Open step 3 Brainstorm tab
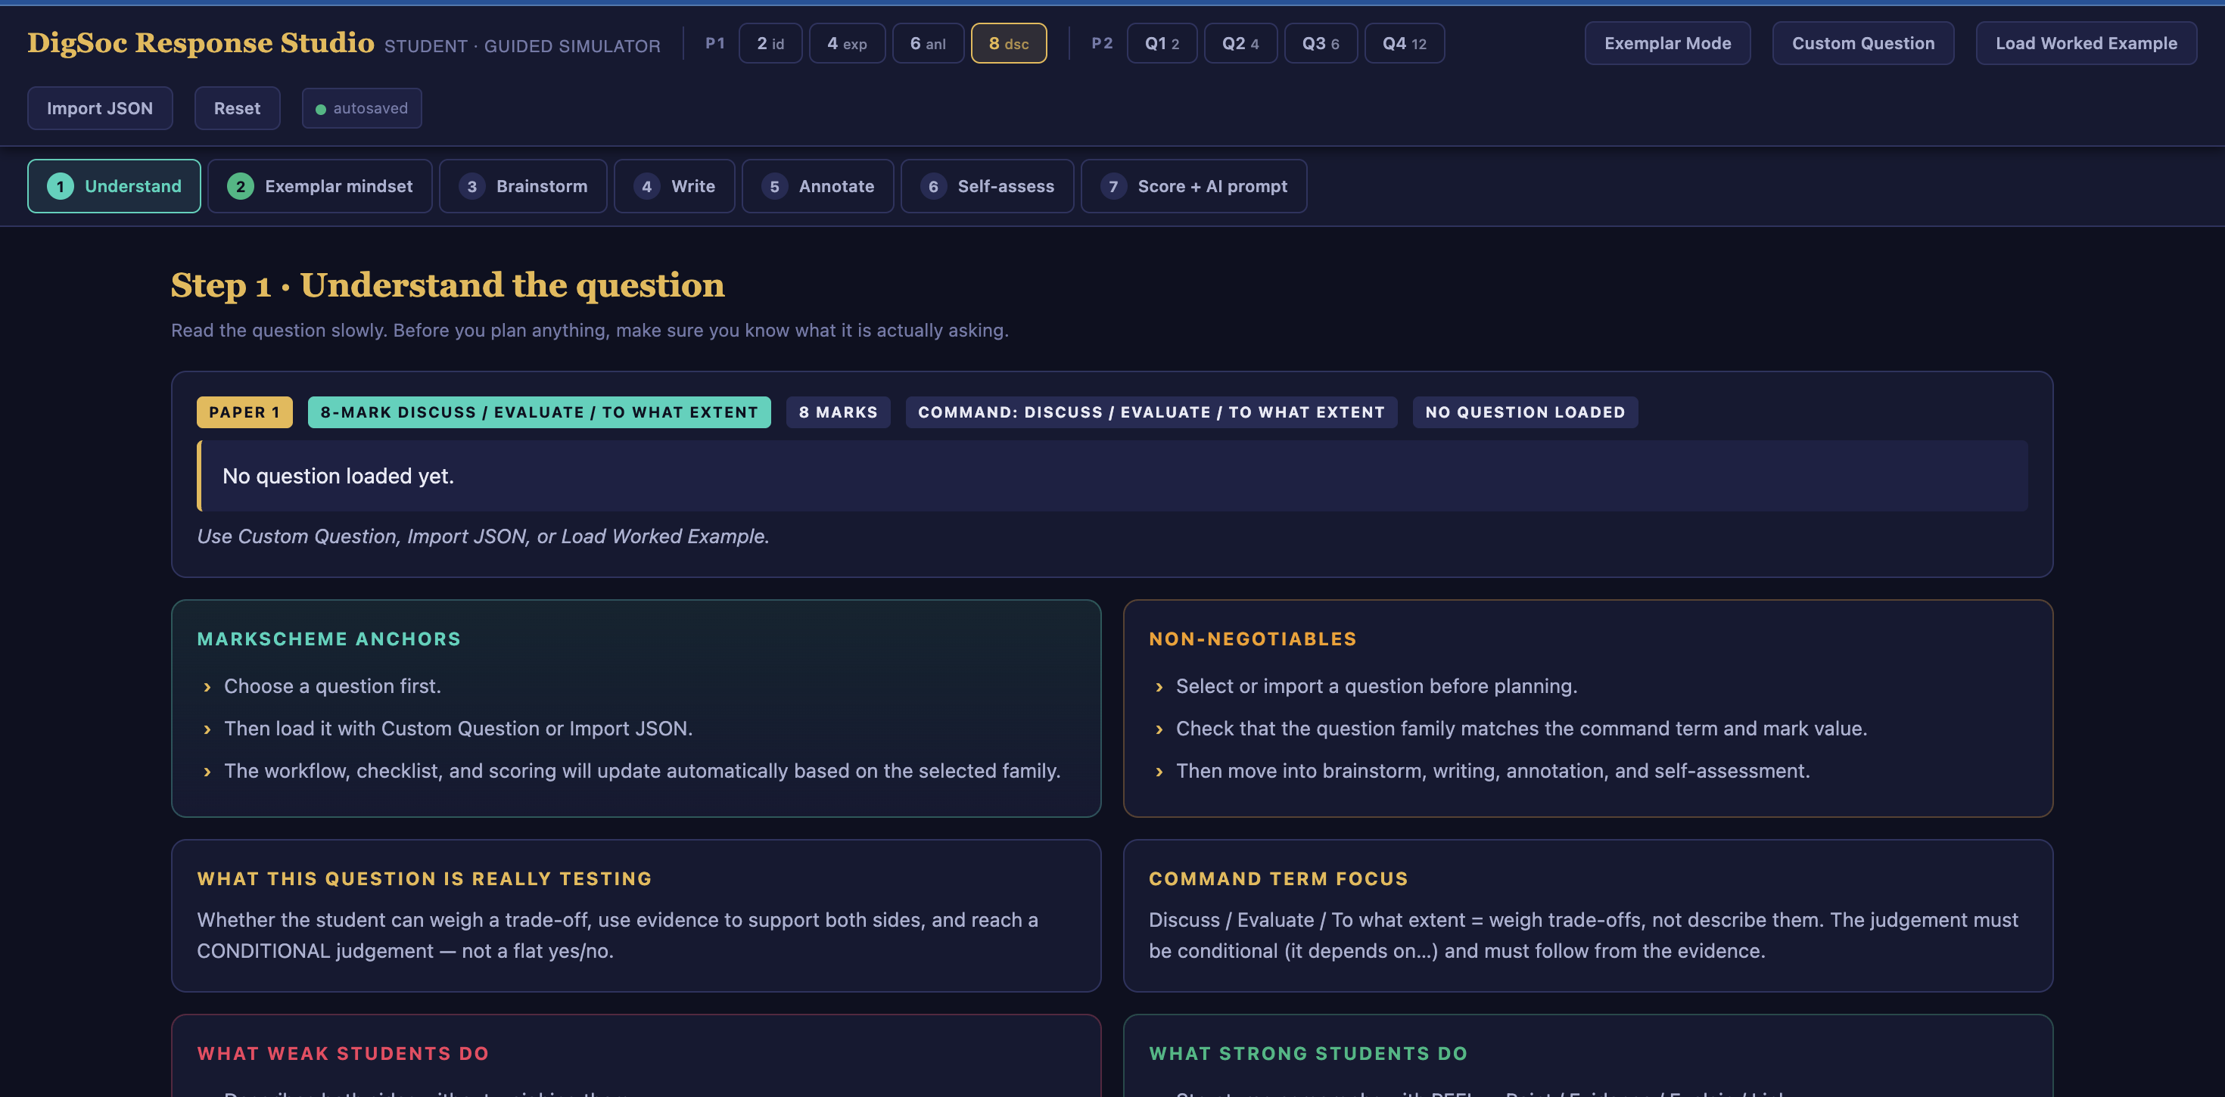Viewport: 2225px width, 1097px height. [522, 185]
